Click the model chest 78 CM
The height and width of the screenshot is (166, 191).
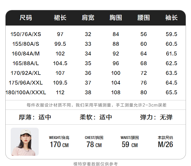pos(94,145)
